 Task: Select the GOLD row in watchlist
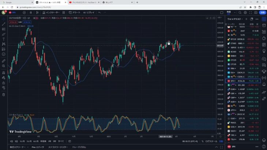click(243, 127)
